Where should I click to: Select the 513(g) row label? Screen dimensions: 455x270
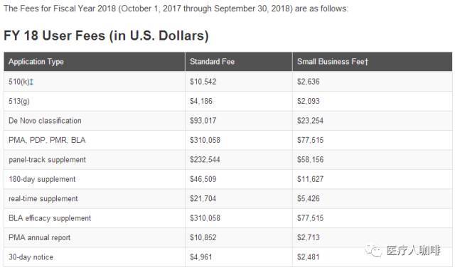pos(19,101)
